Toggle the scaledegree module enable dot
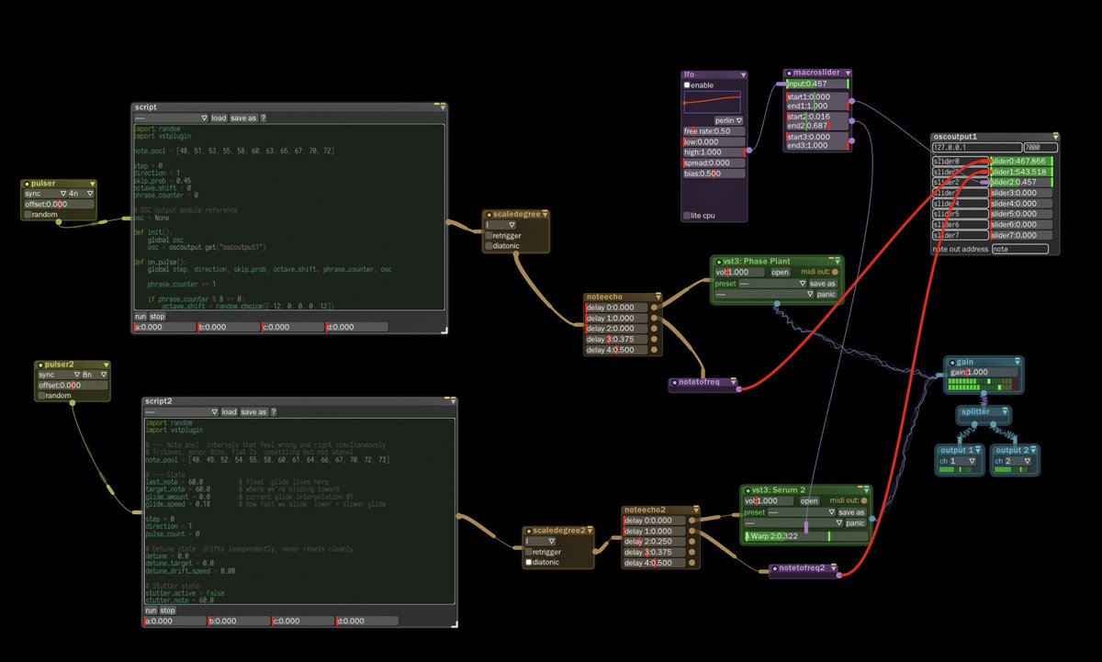The image size is (1102, 662). 488,214
